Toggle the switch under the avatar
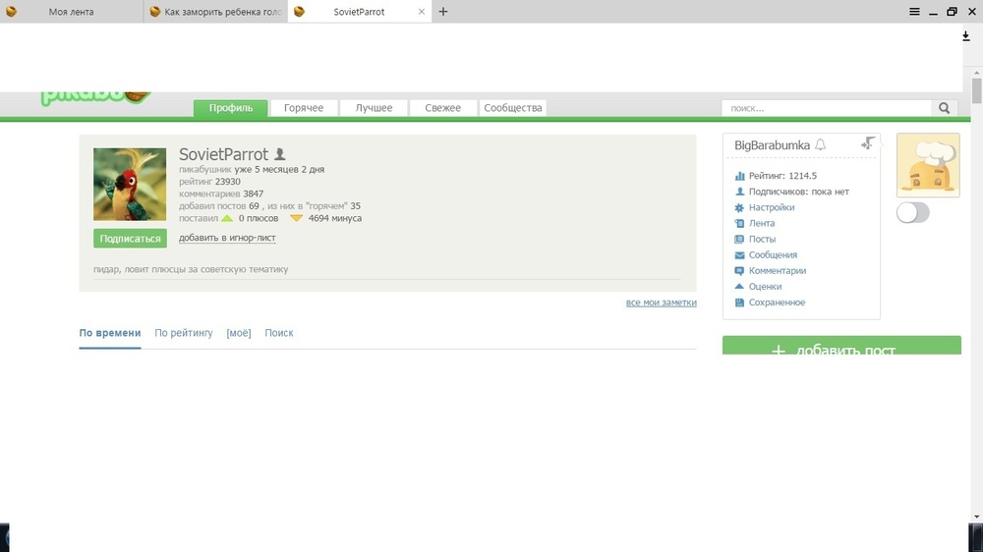983x552 pixels. [912, 212]
